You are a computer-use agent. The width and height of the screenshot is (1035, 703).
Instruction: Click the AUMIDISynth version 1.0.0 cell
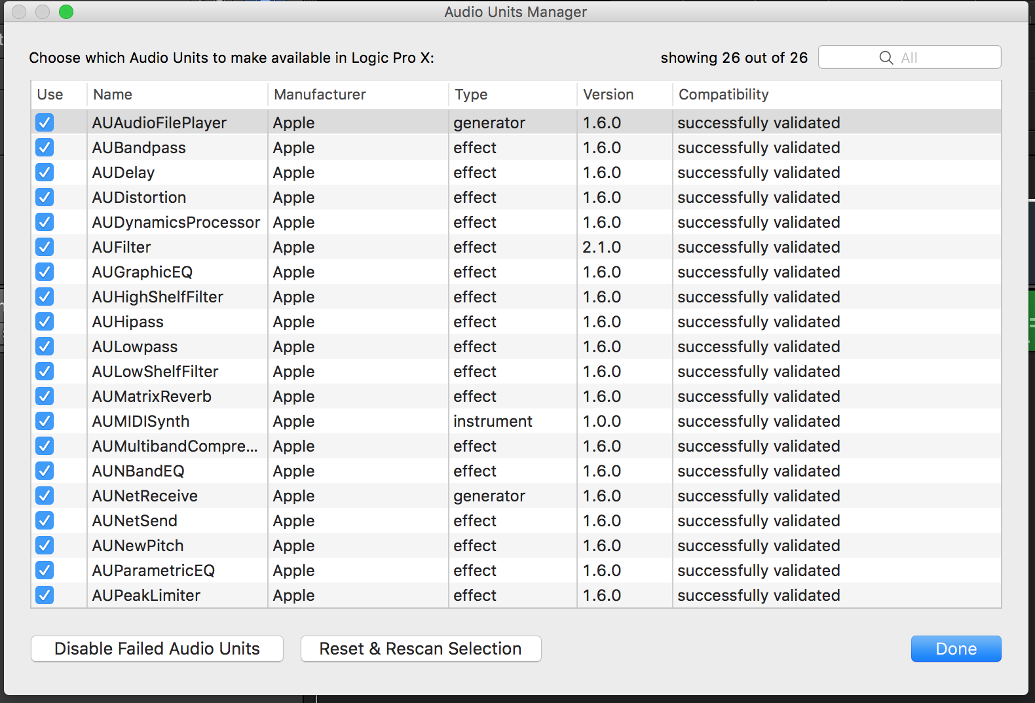(x=602, y=422)
